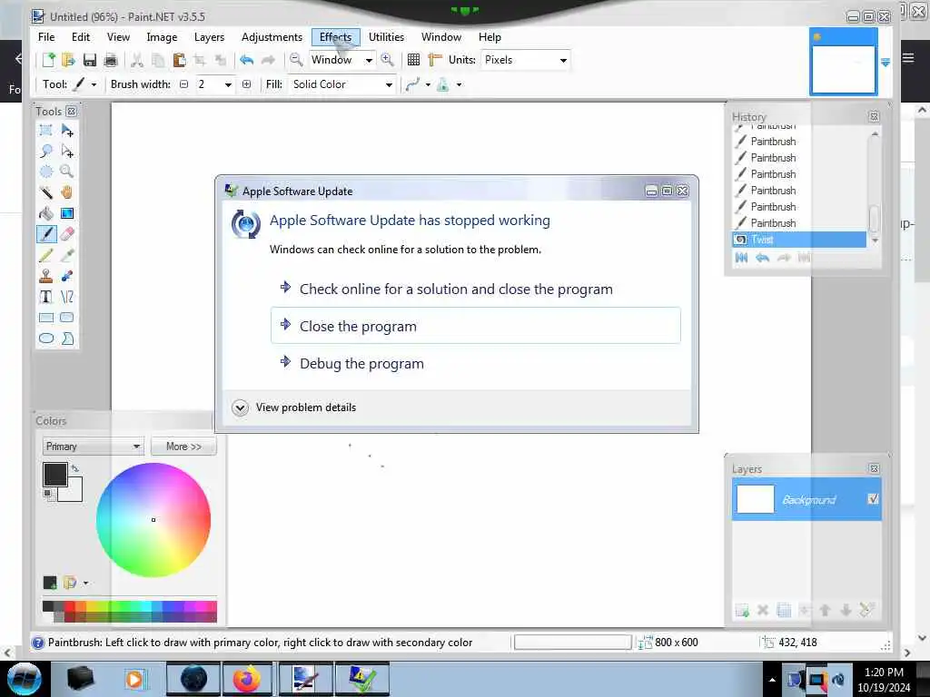The width and height of the screenshot is (930, 697).
Task: Open the blending mode flask dropdown
Action: [x=459, y=84]
